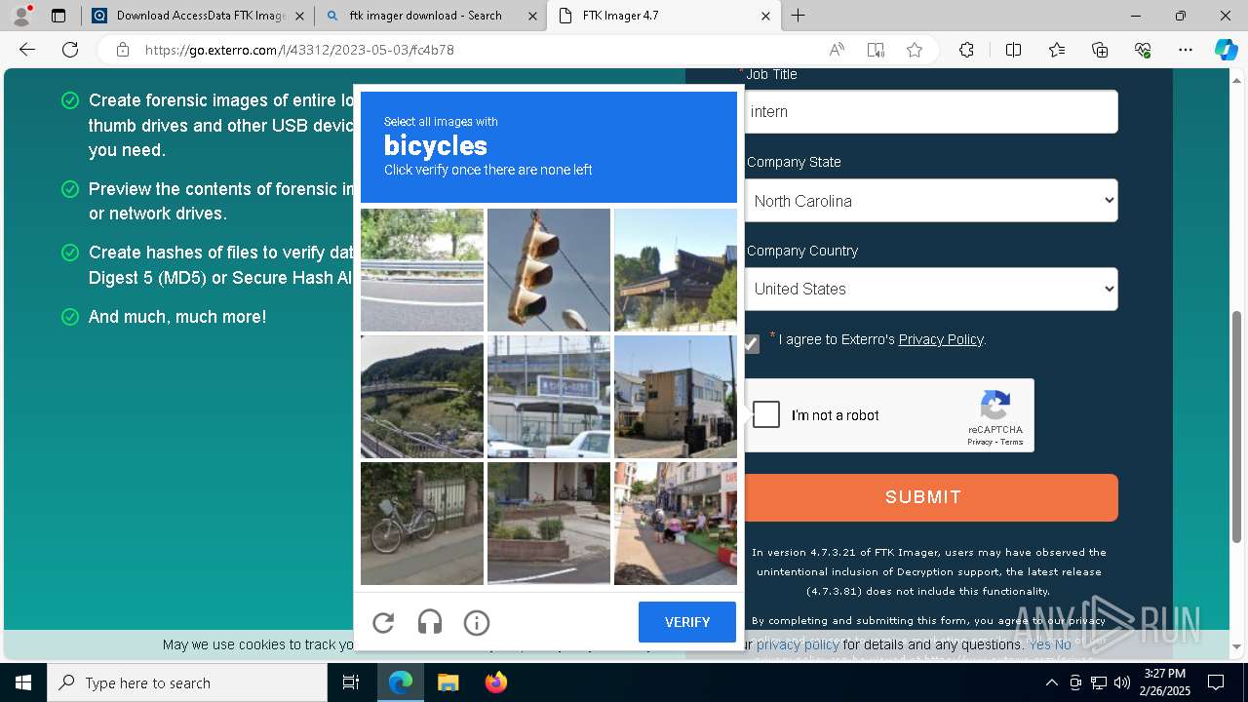Open browser Collections panel
Viewport: 1248px width, 702px height.
coord(1100,50)
